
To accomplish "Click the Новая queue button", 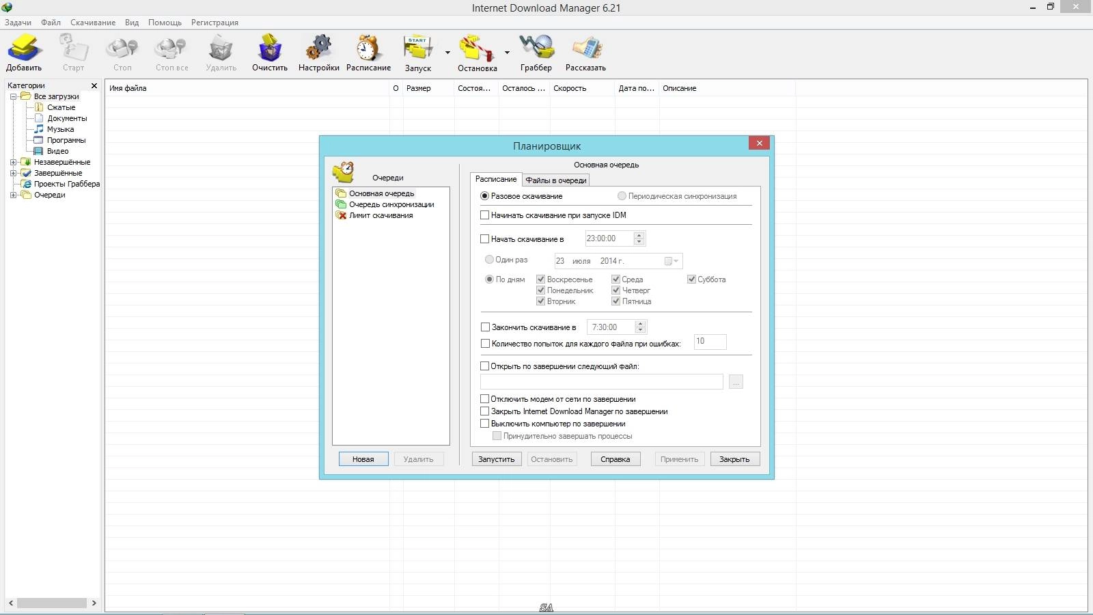I will tap(363, 459).
